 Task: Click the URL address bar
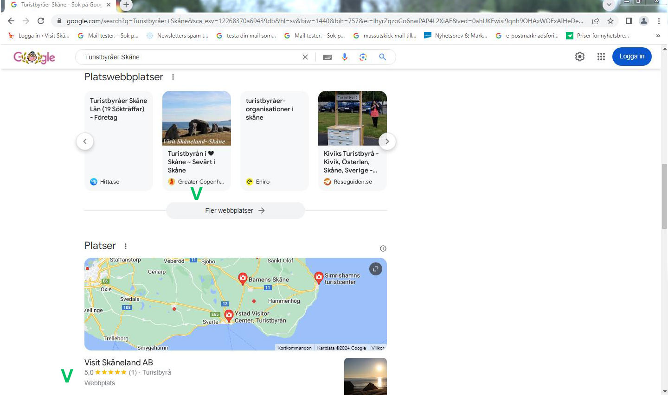[x=325, y=21]
